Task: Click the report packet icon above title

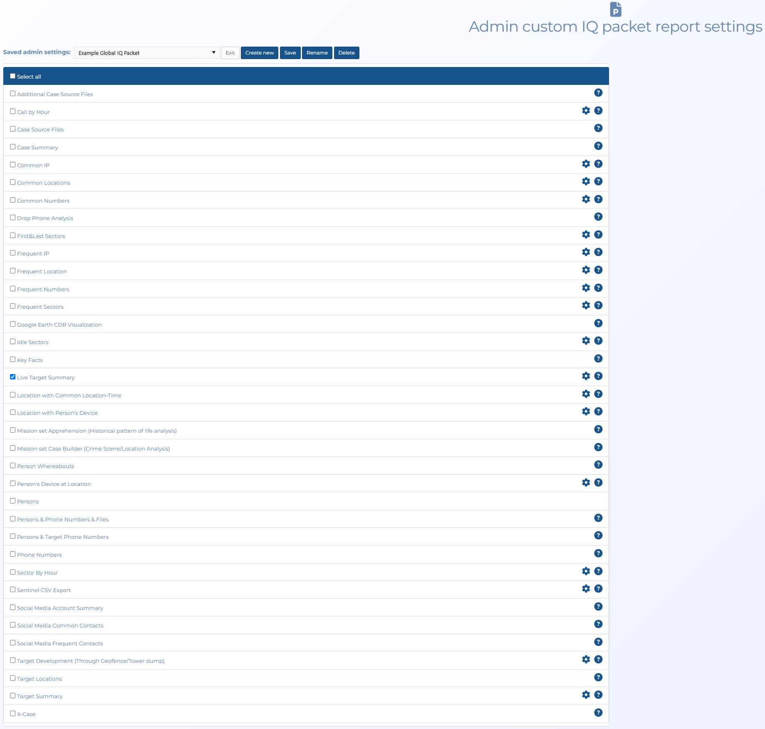Action: 616,9
